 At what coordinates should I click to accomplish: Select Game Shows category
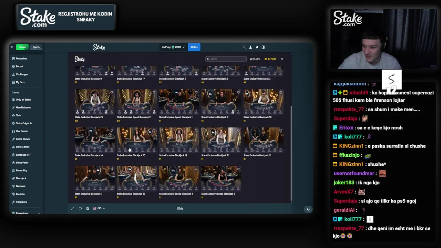pyautogui.click(x=21, y=139)
